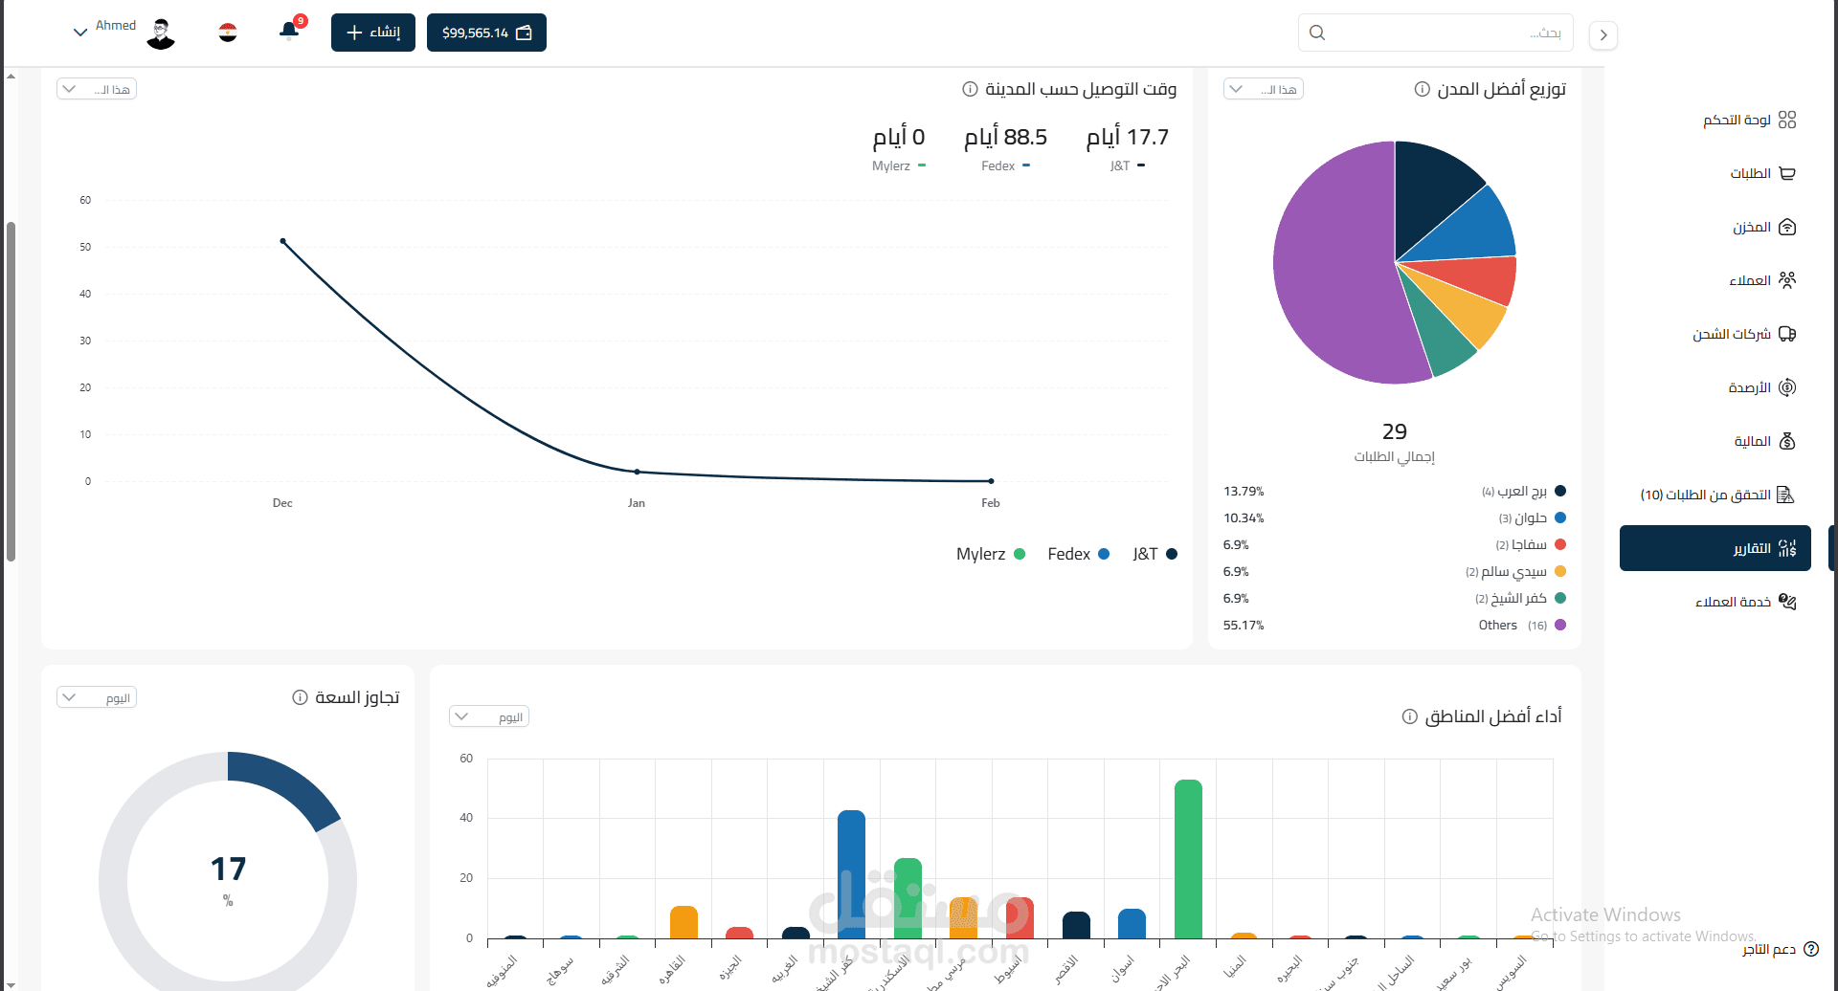This screenshot has width=1838, height=991.
Task: Open the اليوم dropdown in the أداء أفضل المناطق card
Action: 489,716
